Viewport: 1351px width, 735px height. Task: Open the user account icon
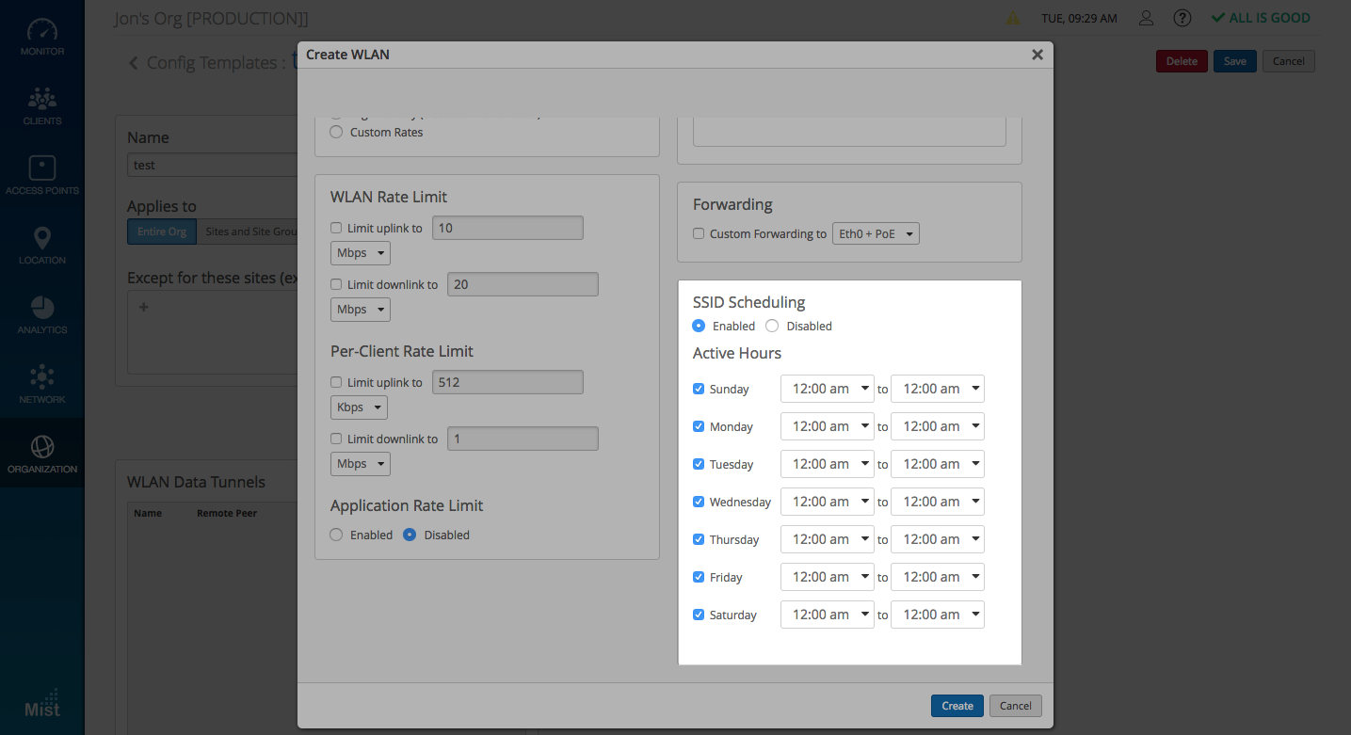click(1146, 18)
